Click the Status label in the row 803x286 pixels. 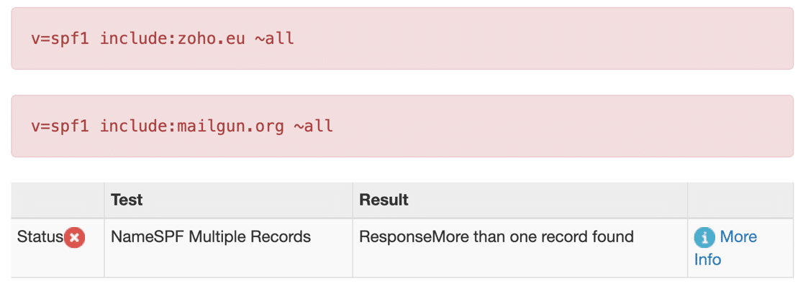[x=40, y=237]
